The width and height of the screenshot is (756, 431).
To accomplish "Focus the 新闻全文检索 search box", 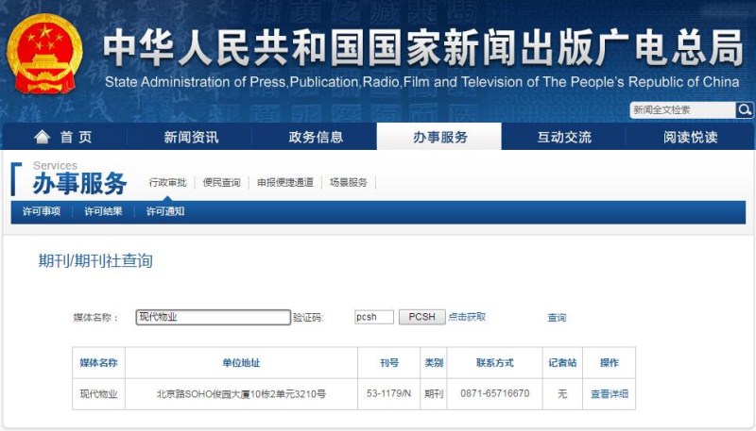I will pos(682,110).
